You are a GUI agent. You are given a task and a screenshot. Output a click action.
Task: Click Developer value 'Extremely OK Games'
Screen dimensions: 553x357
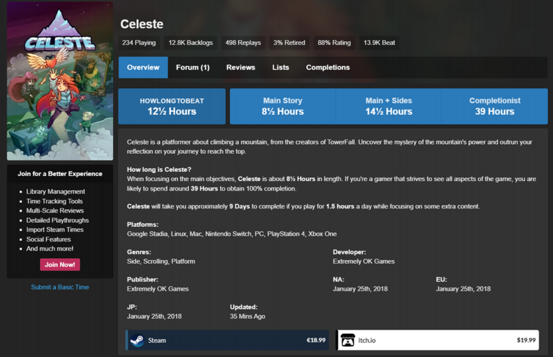click(364, 261)
